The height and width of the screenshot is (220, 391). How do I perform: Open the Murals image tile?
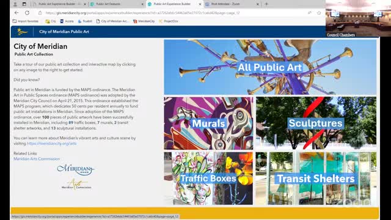point(208,123)
